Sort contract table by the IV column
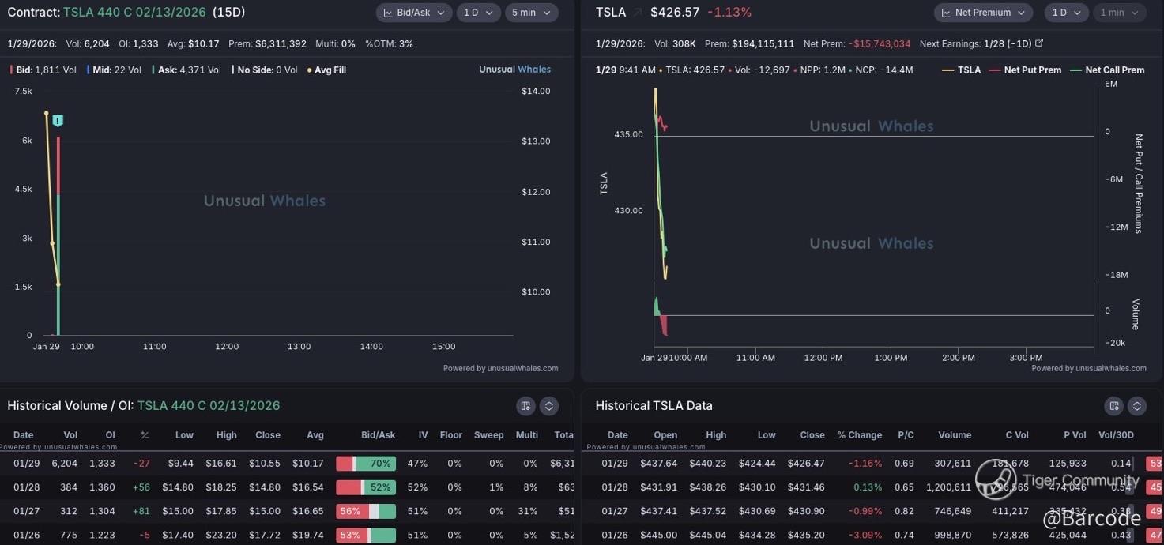 423,435
